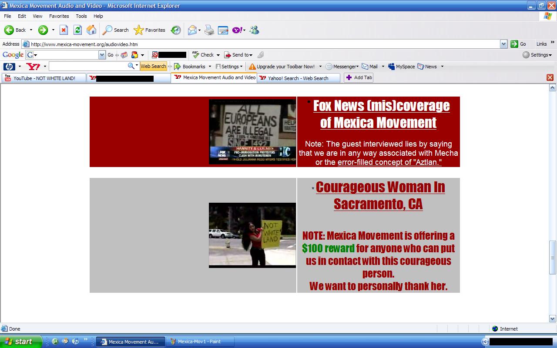
Task: Click the Web Search button
Action: 153,66
